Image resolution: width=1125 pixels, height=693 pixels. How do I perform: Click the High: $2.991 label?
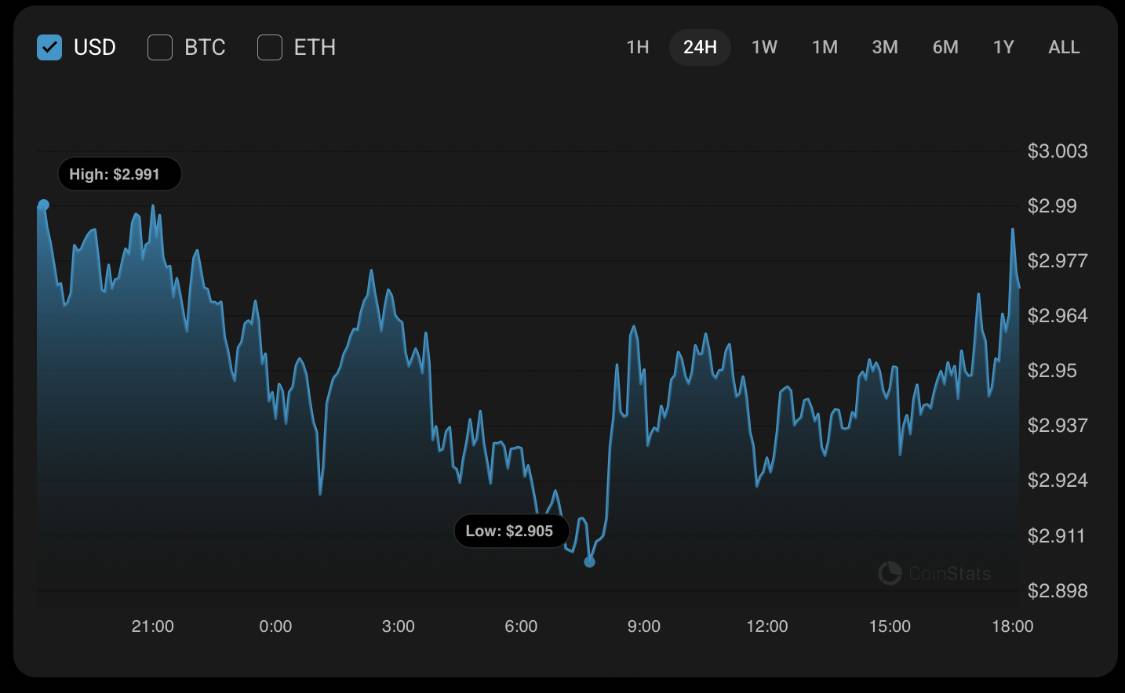point(119,174)
